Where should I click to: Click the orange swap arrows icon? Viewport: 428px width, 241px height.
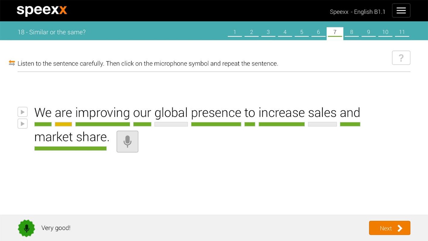pos(12,63)
